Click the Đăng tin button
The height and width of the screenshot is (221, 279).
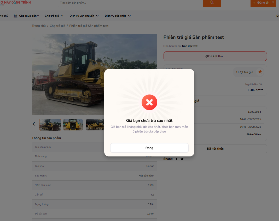261,3
